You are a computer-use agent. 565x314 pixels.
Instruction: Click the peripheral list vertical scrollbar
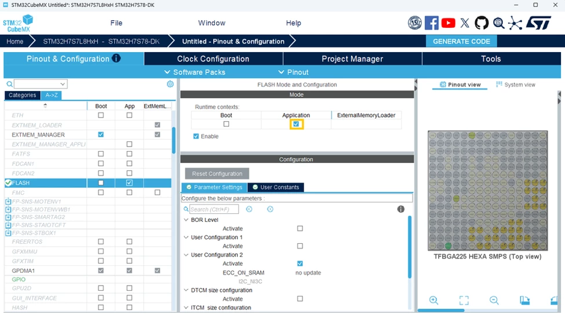pos(174,140)
